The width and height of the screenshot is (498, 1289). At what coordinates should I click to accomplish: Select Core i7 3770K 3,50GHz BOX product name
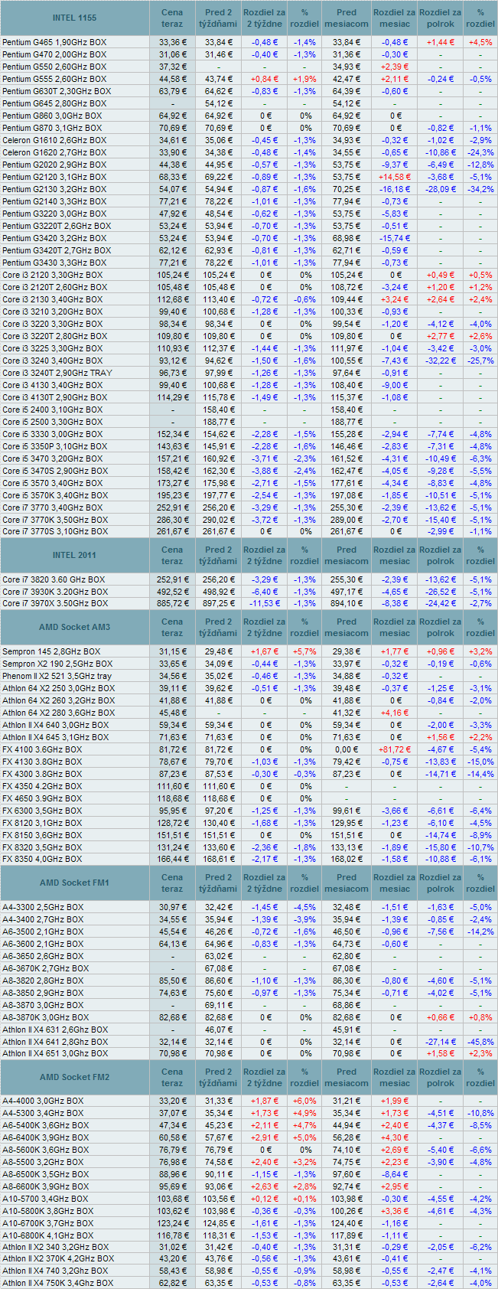(x=55, y=520)
